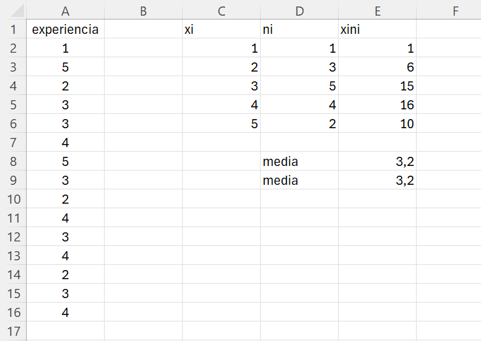Screen dimensions: 481x341
Task: Select column F by its header
Action: (x=455, y=10)
